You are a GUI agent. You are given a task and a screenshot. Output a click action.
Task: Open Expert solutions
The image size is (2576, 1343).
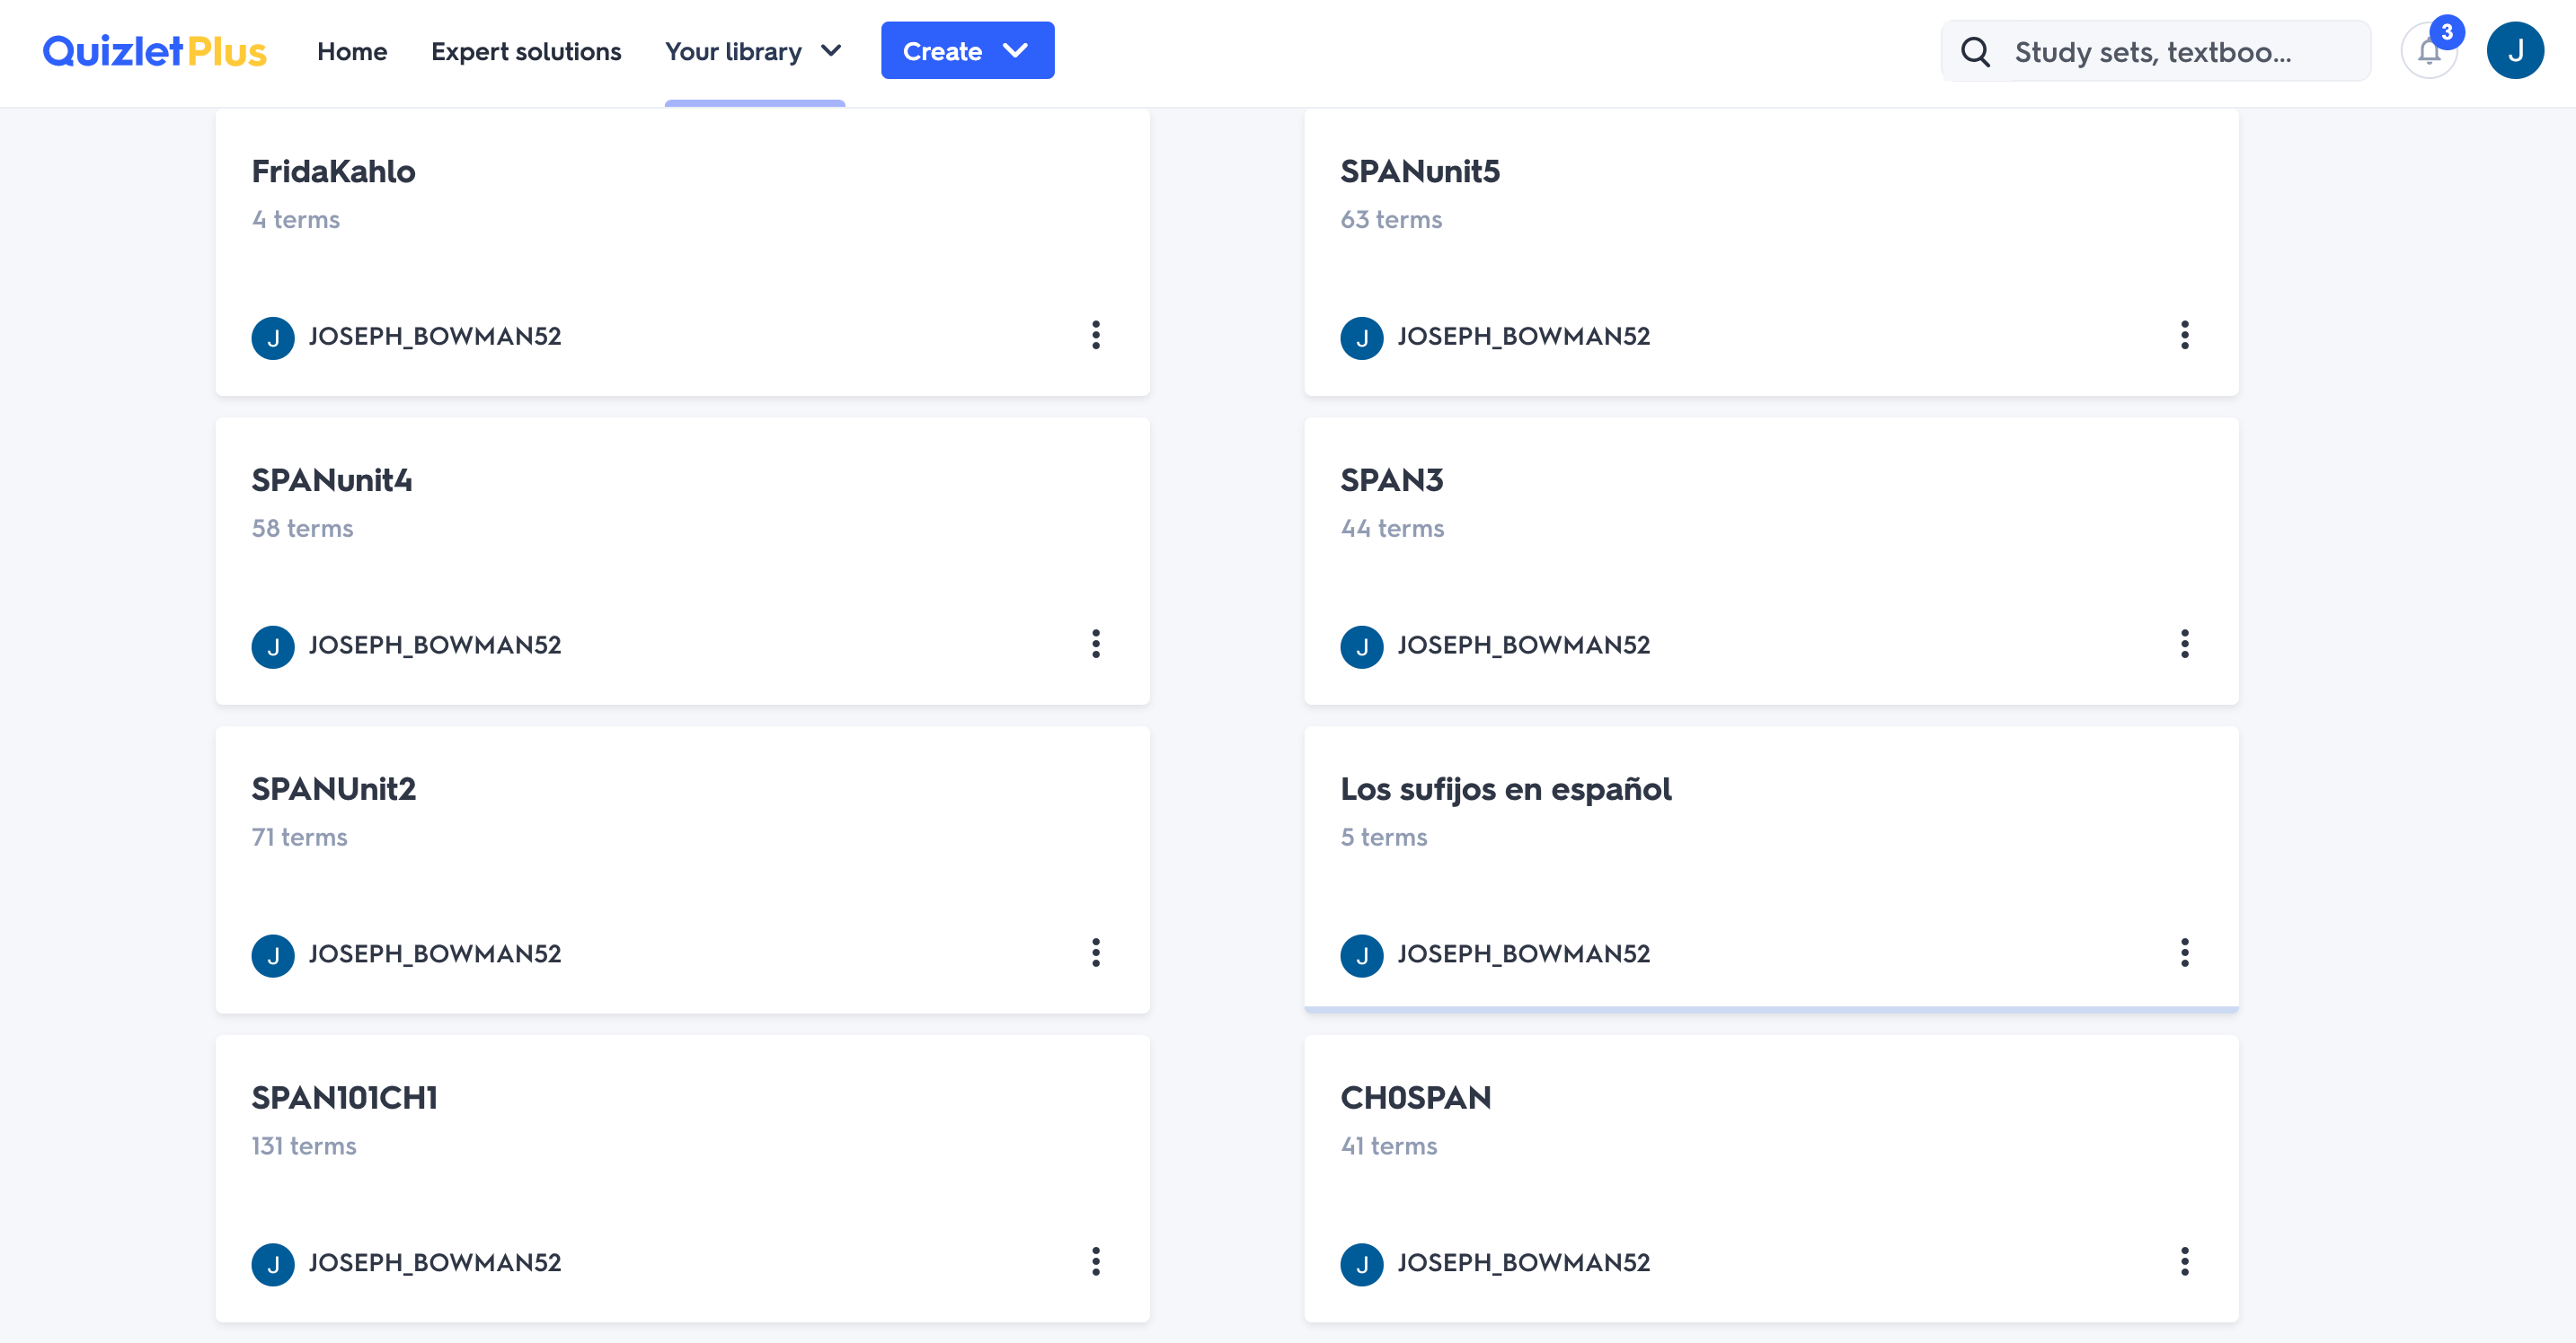click(526, 51)
